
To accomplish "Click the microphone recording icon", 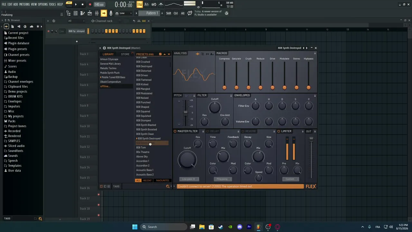I will click(111, 13).
